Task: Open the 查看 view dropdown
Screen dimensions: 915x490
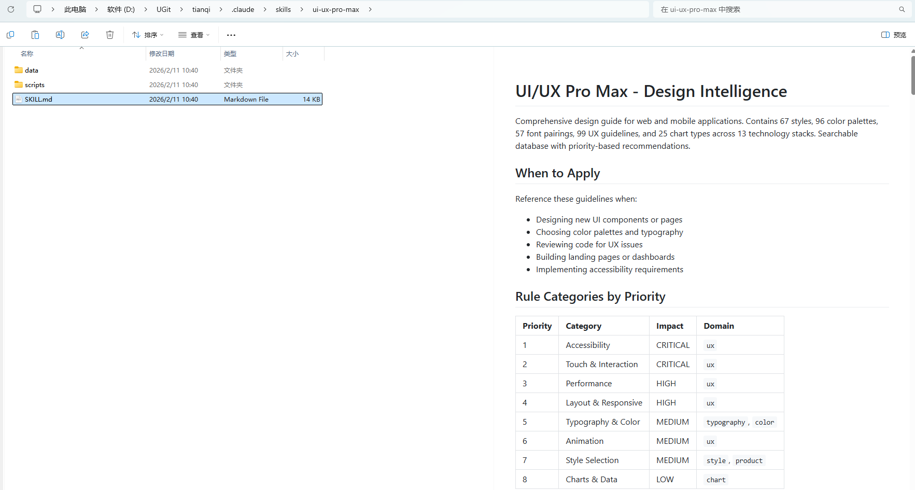Action: tap(194, 35)
